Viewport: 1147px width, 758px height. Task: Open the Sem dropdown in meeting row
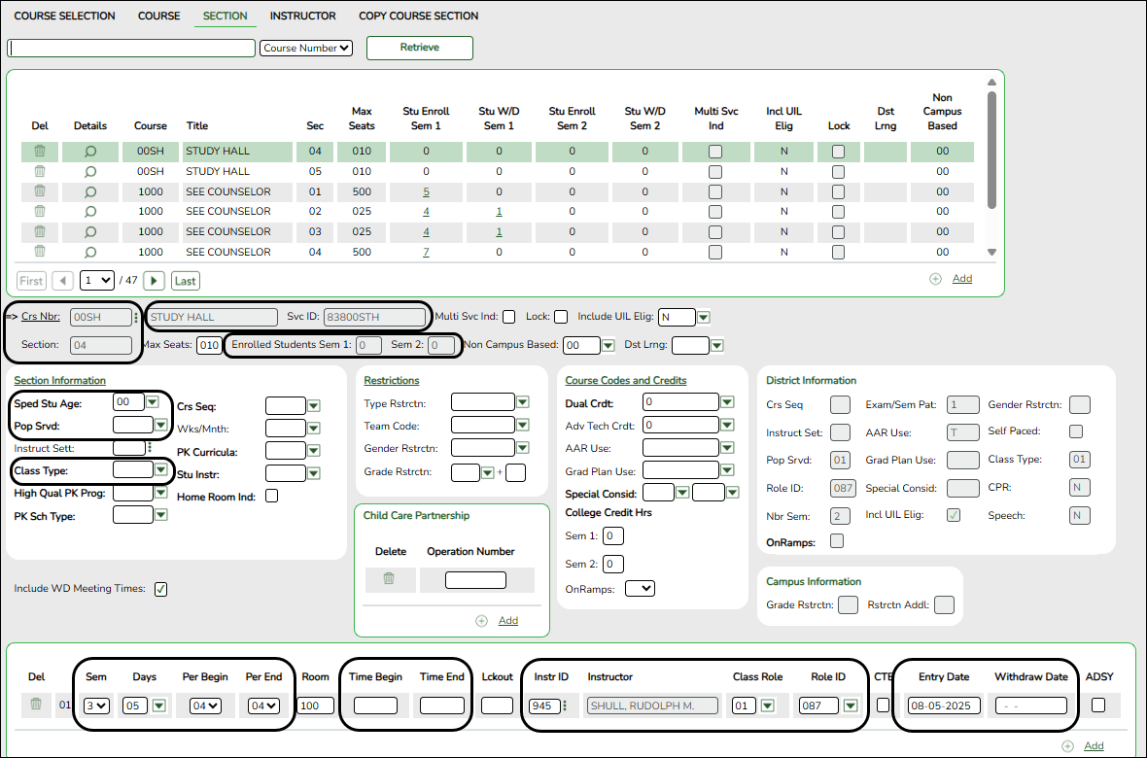(x=97, y=706)
